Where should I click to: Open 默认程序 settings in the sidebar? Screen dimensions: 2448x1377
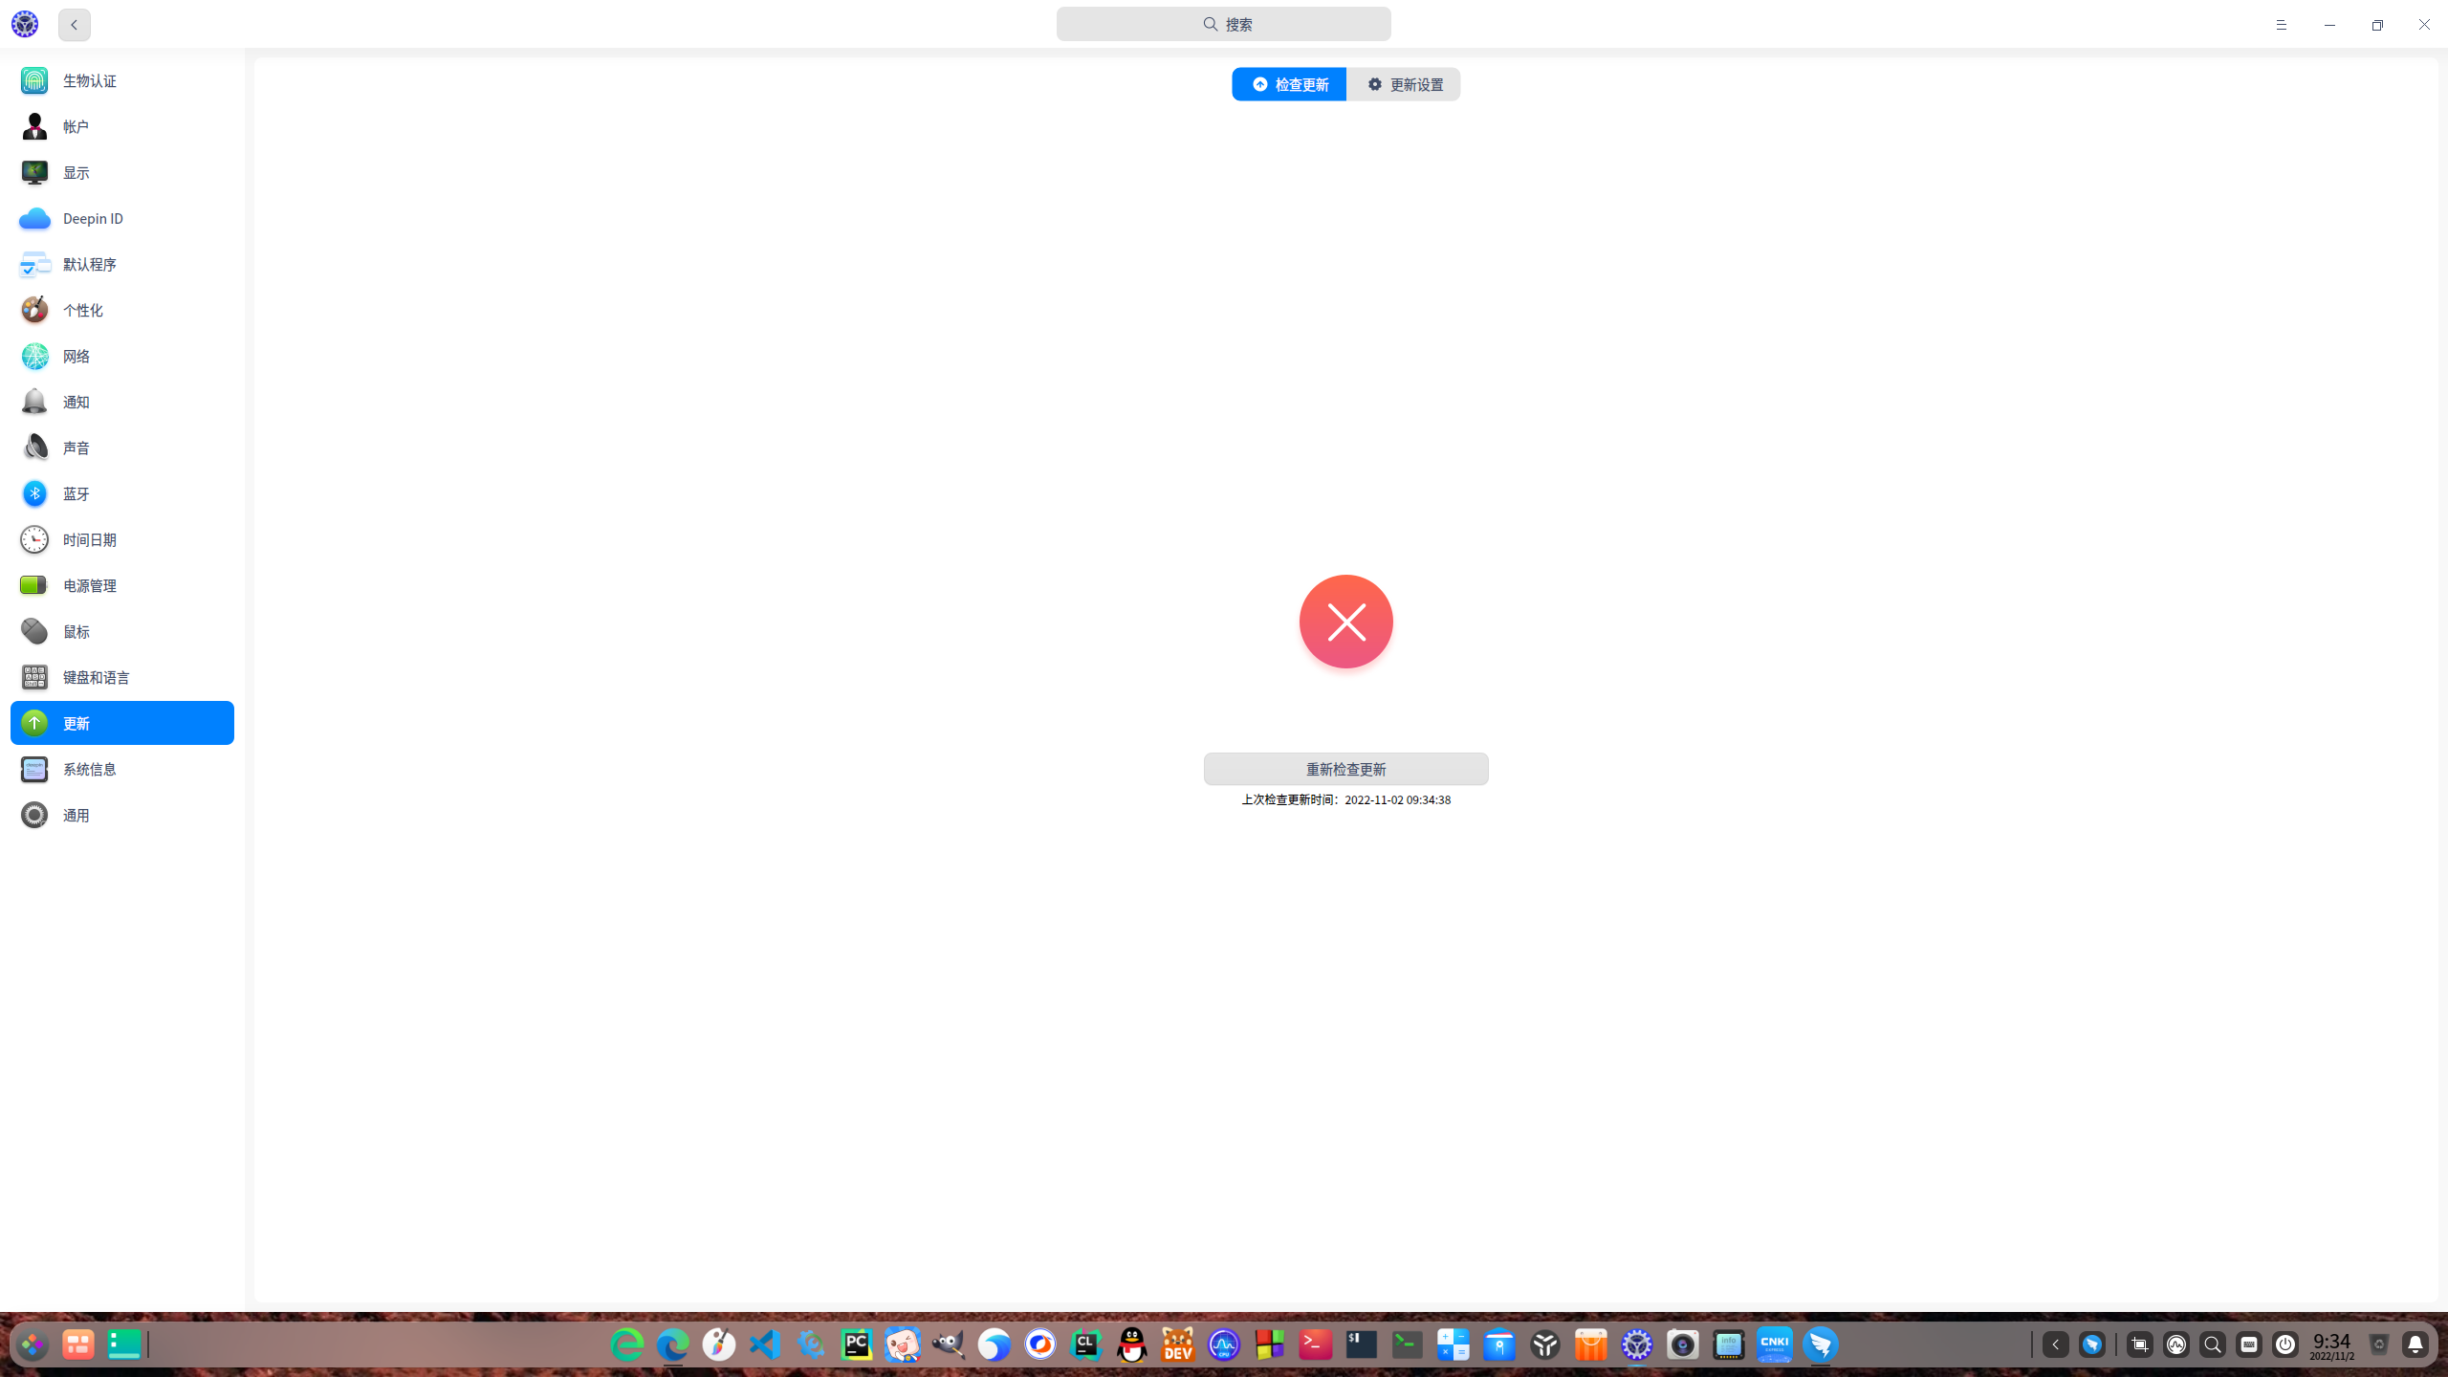tap(121, 264)
